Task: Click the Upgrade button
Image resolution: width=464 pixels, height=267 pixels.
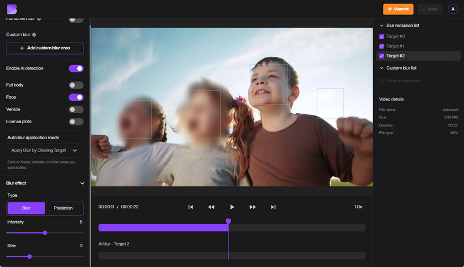Action: pyautogui.click(x=398, y=9)
